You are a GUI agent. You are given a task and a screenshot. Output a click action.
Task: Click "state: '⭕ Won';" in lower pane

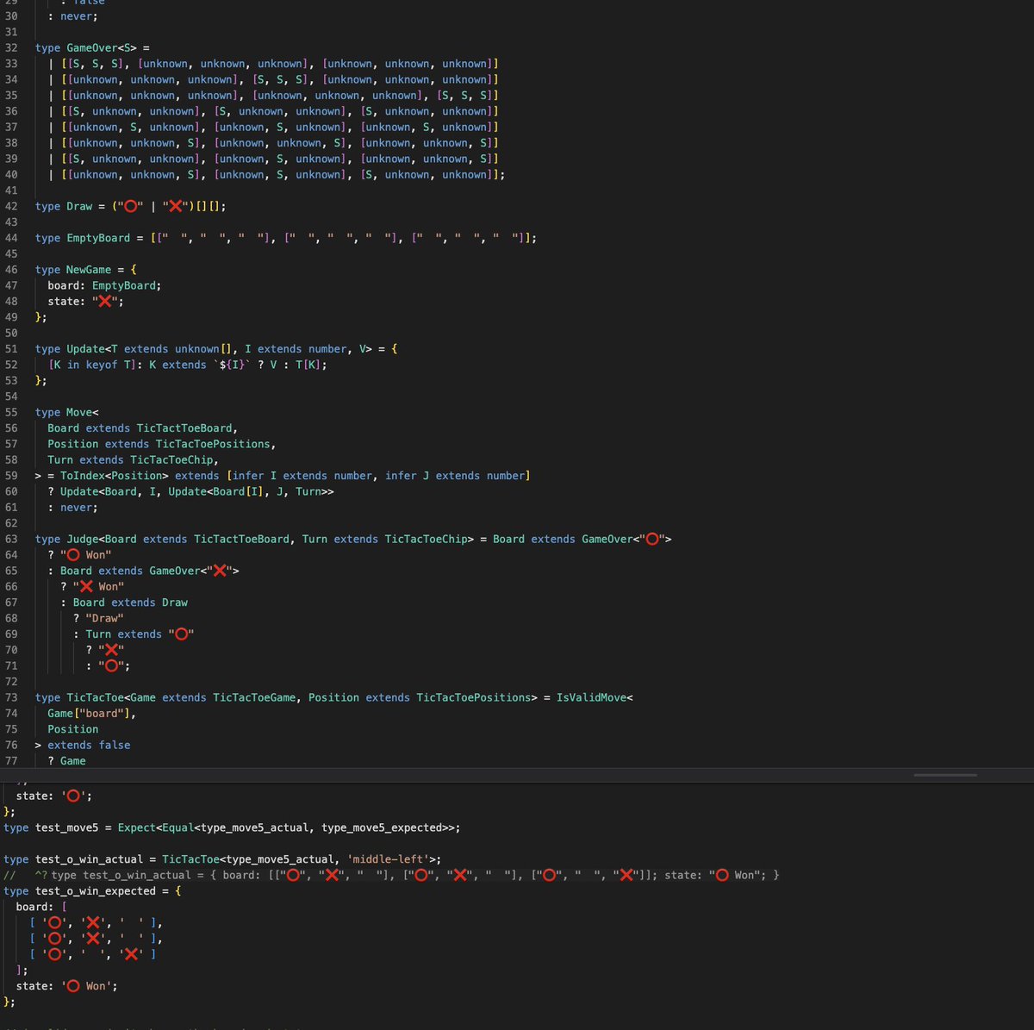tap(67, 986)
